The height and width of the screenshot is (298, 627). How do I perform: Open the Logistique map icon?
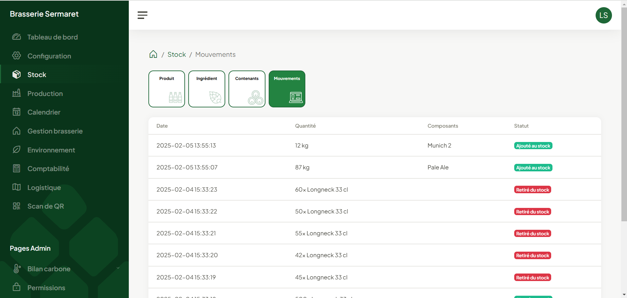click(x=16, y=187)
